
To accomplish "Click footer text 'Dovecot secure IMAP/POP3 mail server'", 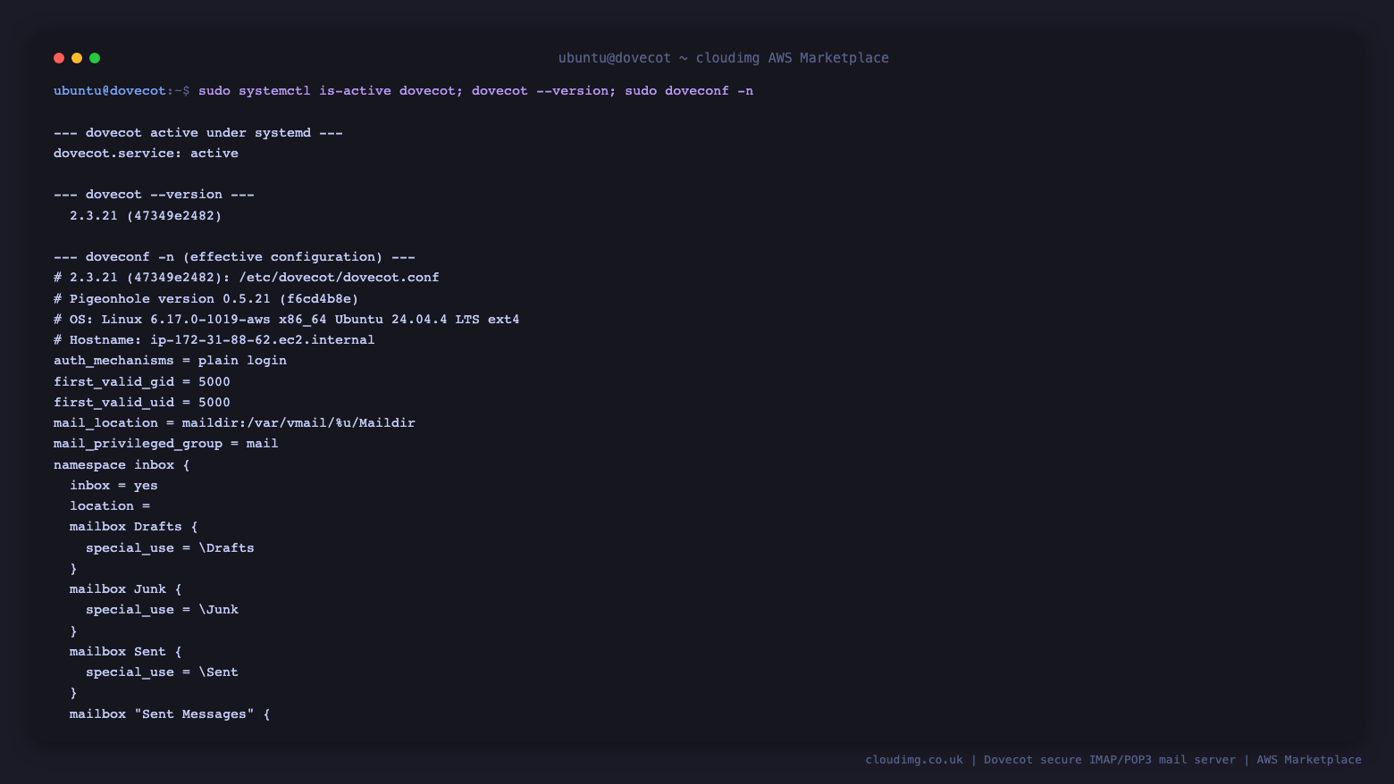I will tap(1110, 760).
